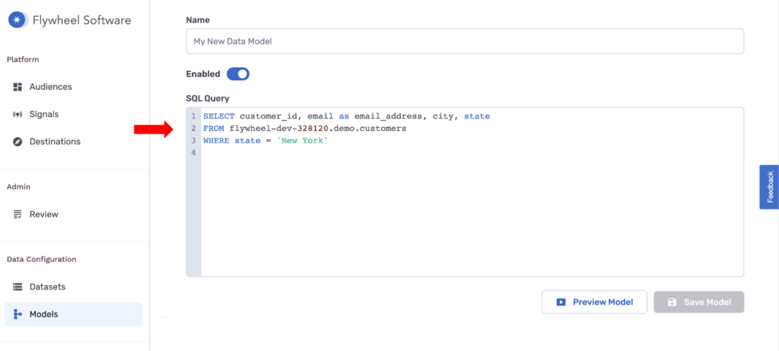The image size is (779, 351).
Task: Click the 'Platform' section heading
Action: pyautogui.click(x=23, y=59)
